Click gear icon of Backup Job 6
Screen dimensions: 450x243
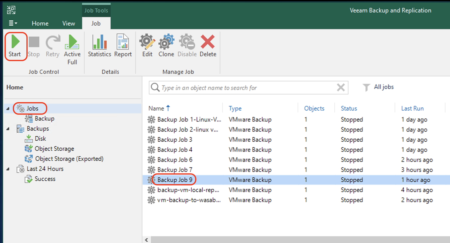tap(151, 160)
